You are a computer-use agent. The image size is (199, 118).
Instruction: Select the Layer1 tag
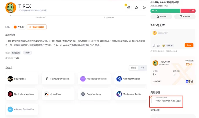(27, 53)
